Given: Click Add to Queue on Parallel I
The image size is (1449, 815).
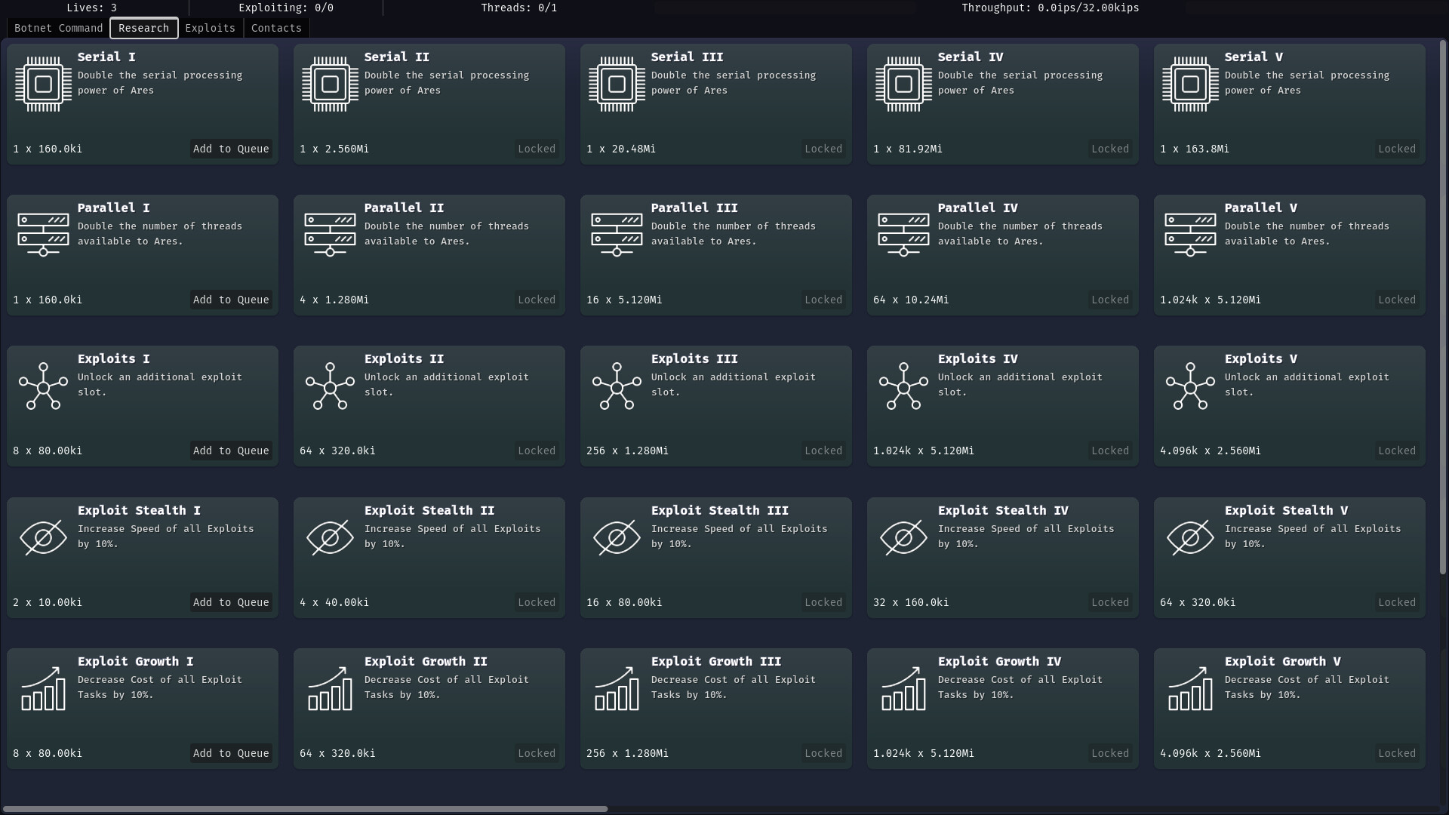Looking at the screenshot, I should (231, 300).
